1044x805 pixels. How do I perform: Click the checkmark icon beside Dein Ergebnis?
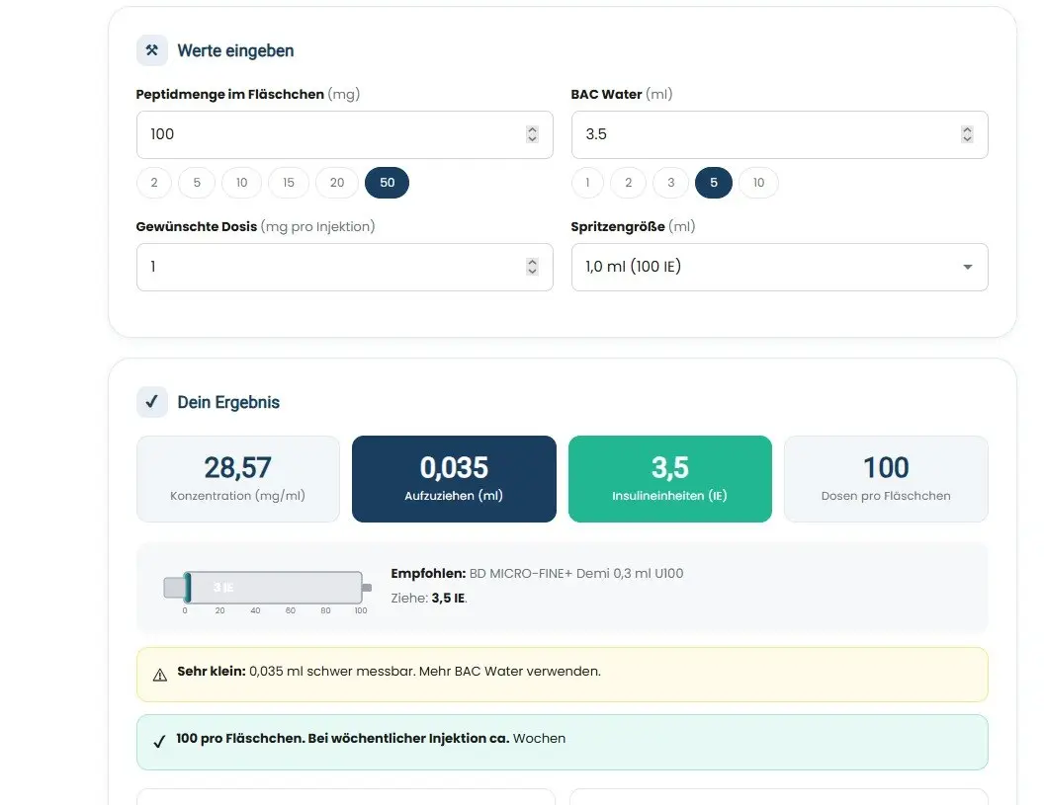pos(152,402)
